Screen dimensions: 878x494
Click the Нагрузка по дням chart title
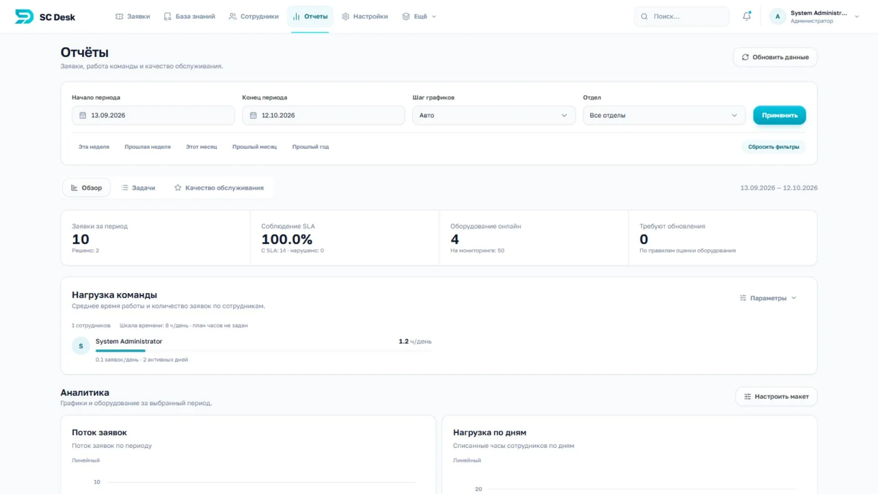pos(489,433)
